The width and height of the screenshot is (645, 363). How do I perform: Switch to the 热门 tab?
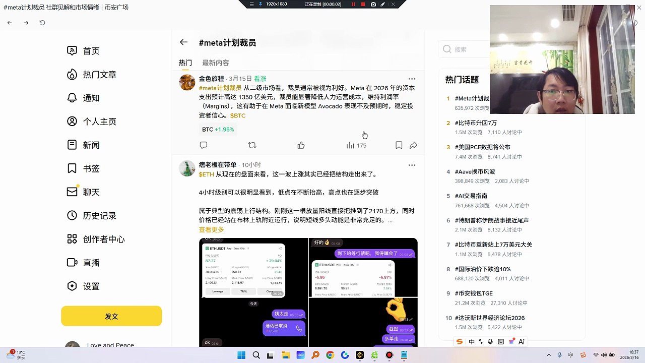tap(185, 63)
